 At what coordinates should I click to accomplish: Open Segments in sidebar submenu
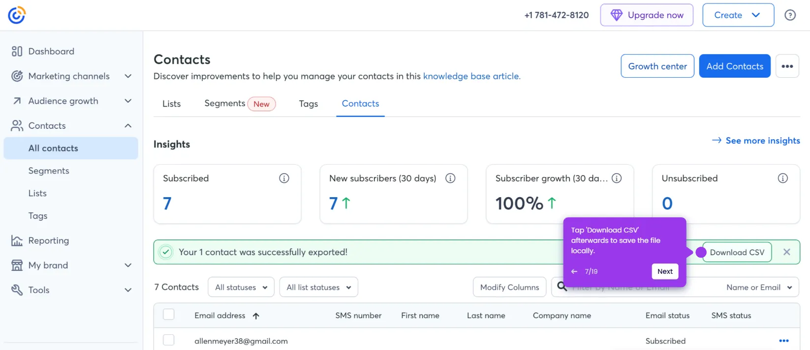click(x=49, y=171)
